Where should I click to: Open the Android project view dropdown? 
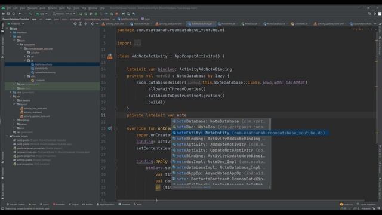click(x=16, y=24)
